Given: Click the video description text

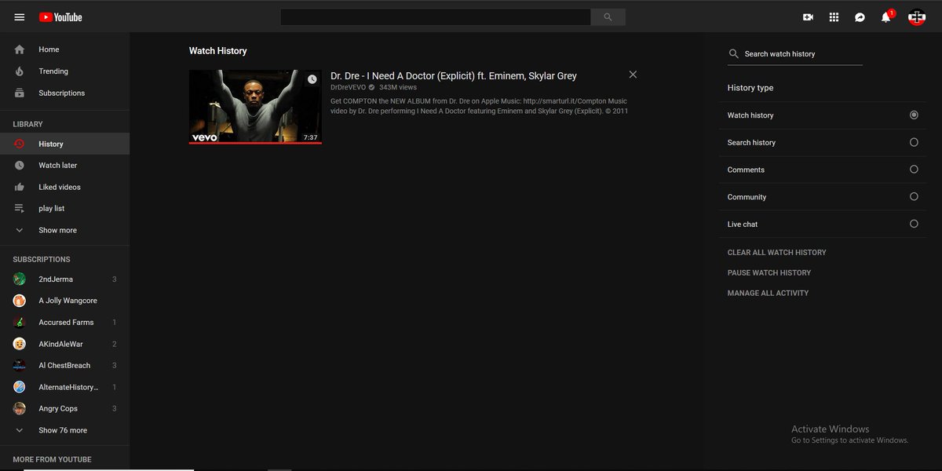Looking at the screenshot, I should (479, 106).
